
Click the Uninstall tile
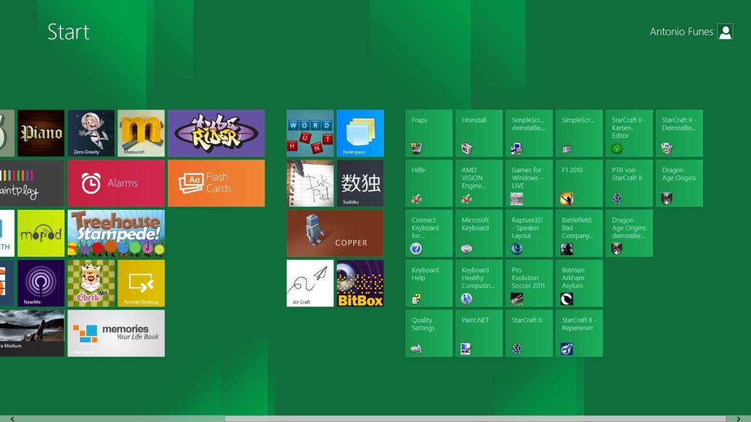(x=479, y=133)
